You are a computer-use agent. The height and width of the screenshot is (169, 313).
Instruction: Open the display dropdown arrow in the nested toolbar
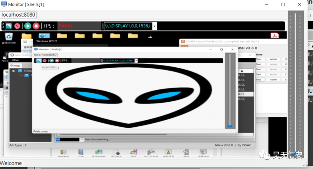click(136, 61)
